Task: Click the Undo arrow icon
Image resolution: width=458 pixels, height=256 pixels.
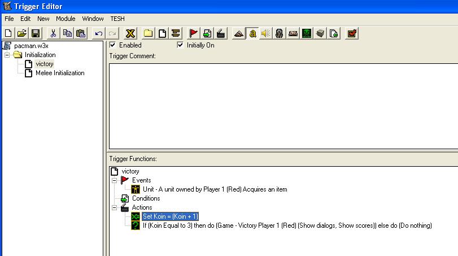Action: 98,33
